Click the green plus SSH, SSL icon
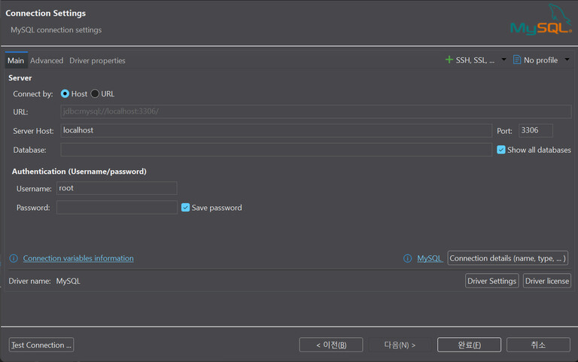This screenshot has width=578, height=362. click(x=449, y=59)
